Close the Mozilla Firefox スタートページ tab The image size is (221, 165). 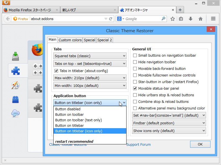57,10
